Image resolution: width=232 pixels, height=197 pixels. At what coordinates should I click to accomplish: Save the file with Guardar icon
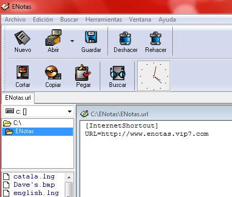coord(91,37)
